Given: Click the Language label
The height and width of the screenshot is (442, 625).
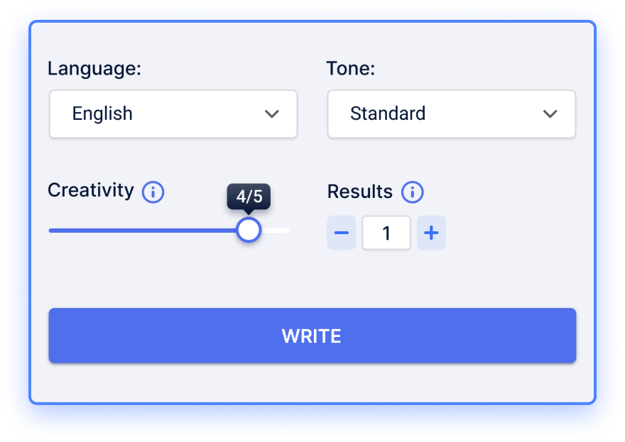Looking at the screenshot, I should 94,69.
